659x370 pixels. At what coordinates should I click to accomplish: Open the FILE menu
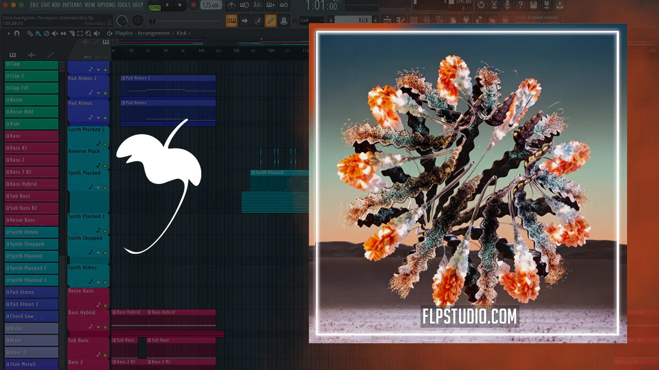[34, 5]
